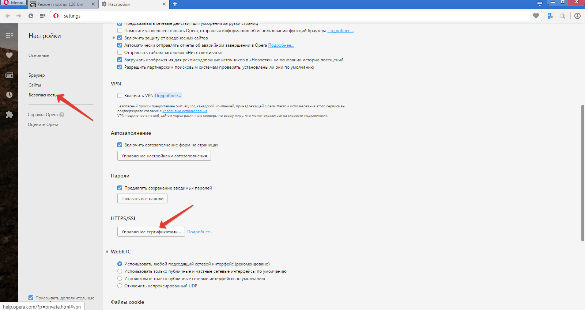Screen dimensions: 585x310
Task: Open Подробнее link about usage information
Action: click(340, 31)
